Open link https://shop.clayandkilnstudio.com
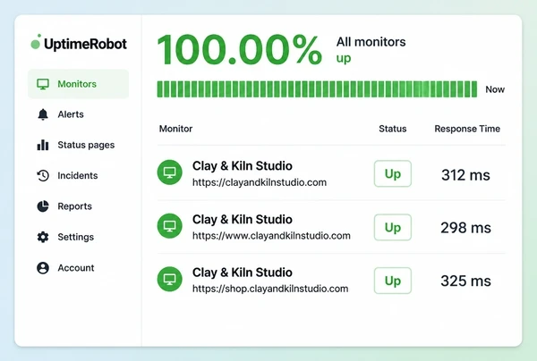This screenshot has height=361, width=537. click(x=270, y=289)
